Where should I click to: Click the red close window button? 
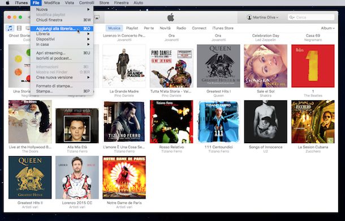[x=9, y=17]
